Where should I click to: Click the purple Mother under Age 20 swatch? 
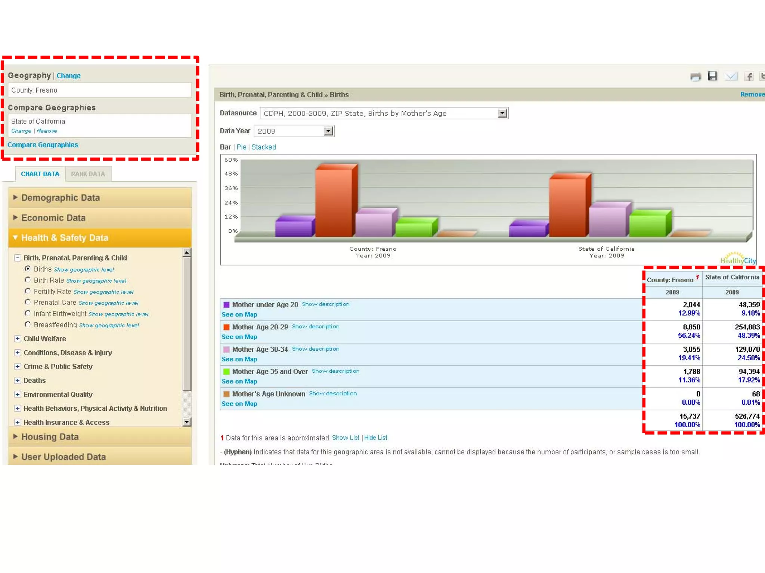click(226, 305)
